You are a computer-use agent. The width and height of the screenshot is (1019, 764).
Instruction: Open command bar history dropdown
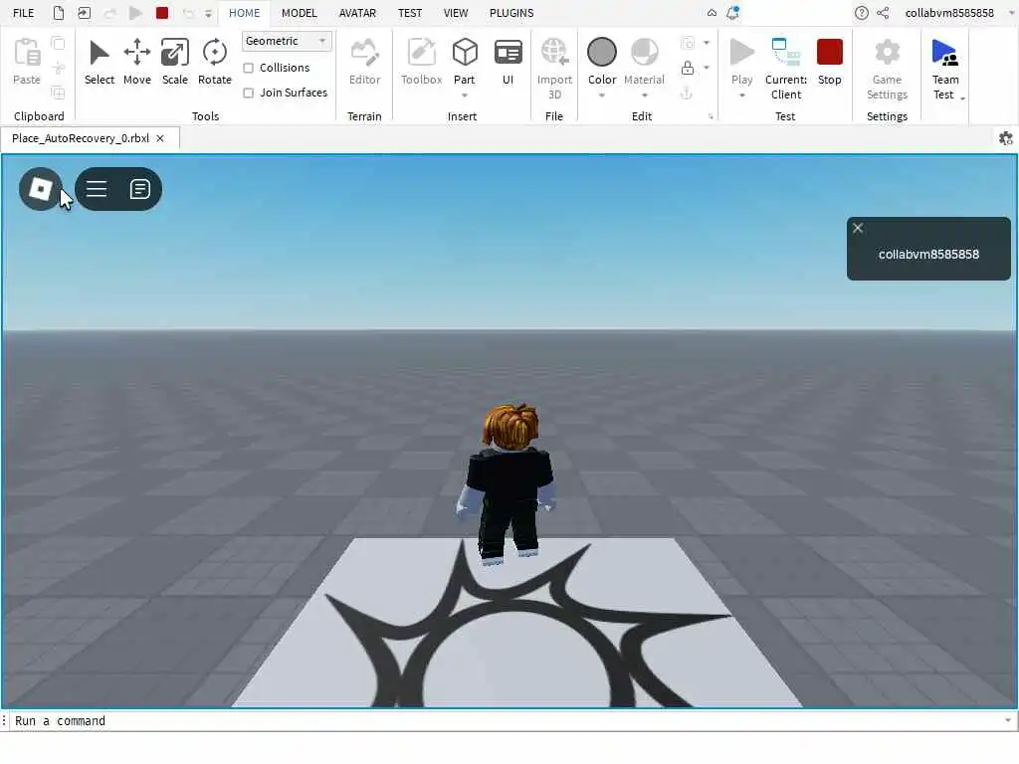point(1007,720)
